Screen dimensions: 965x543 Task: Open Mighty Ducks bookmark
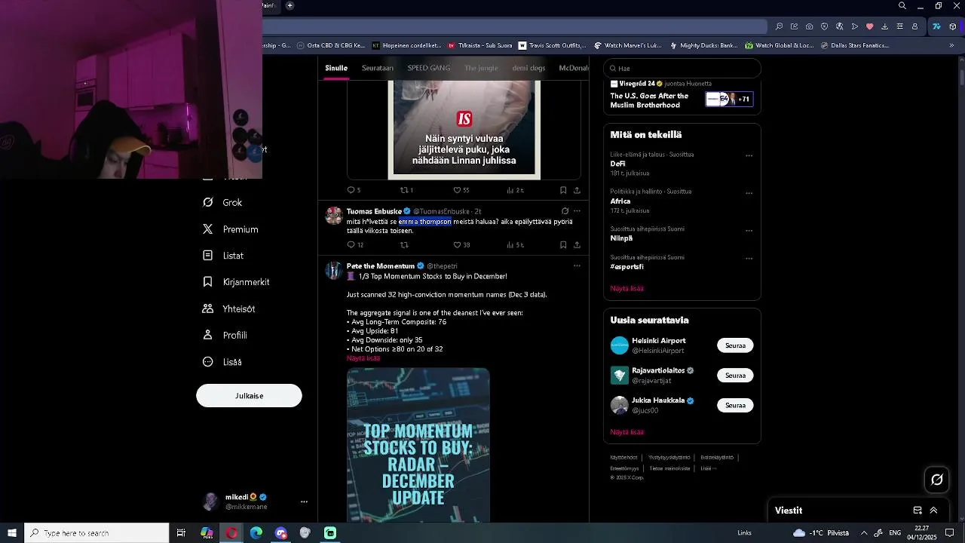(704, 45)
